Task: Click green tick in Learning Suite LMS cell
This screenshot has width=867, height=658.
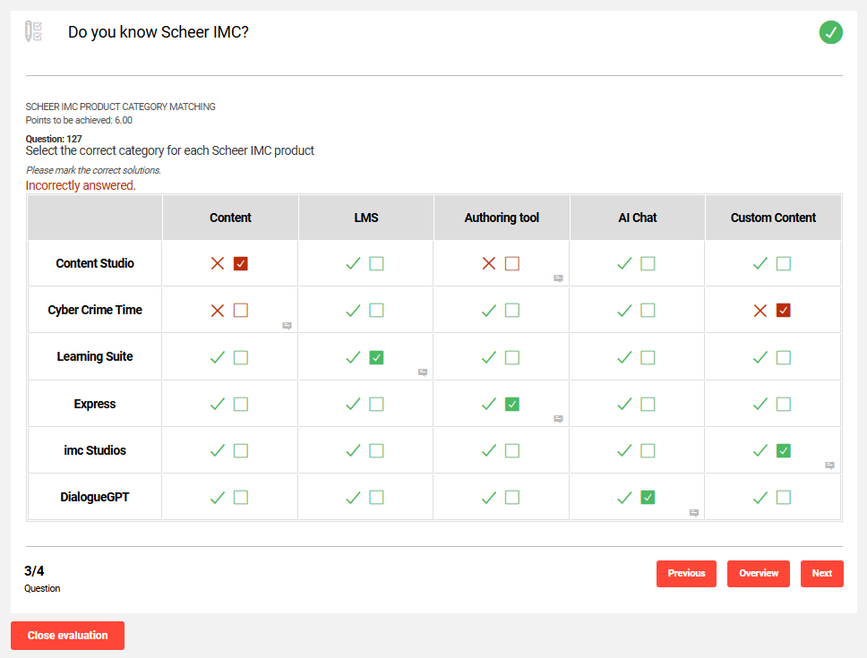Action: tap(353, 357)
